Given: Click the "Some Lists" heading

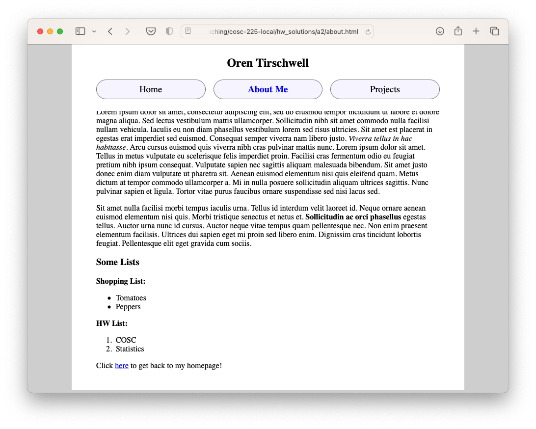Looking at the screenshot, I should [118, 262].
